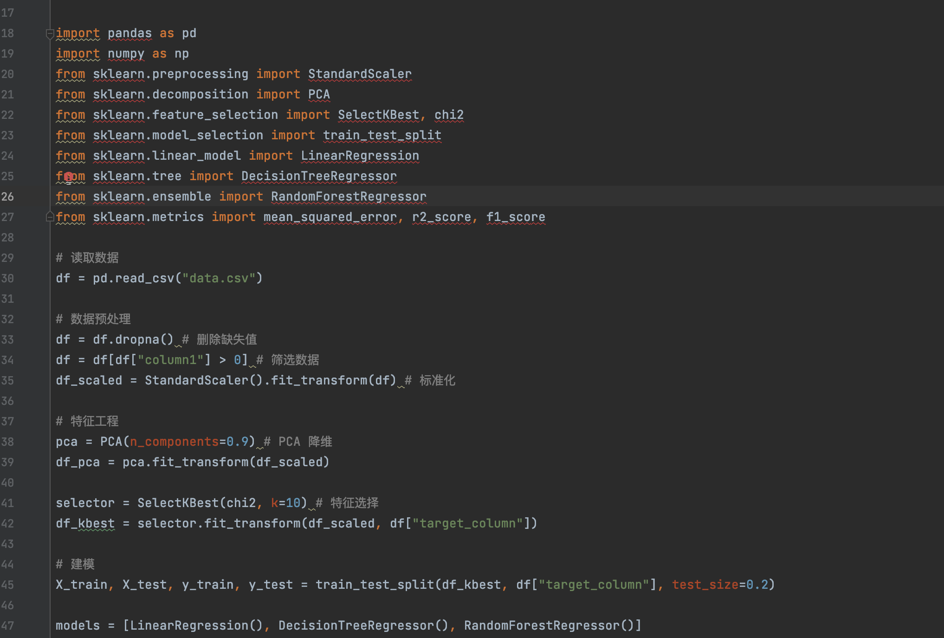The height and width of the screenshot is (638, 944).
Task: Click 'RandomForestRegressor()' on line 47
Action: click(549, 626)
